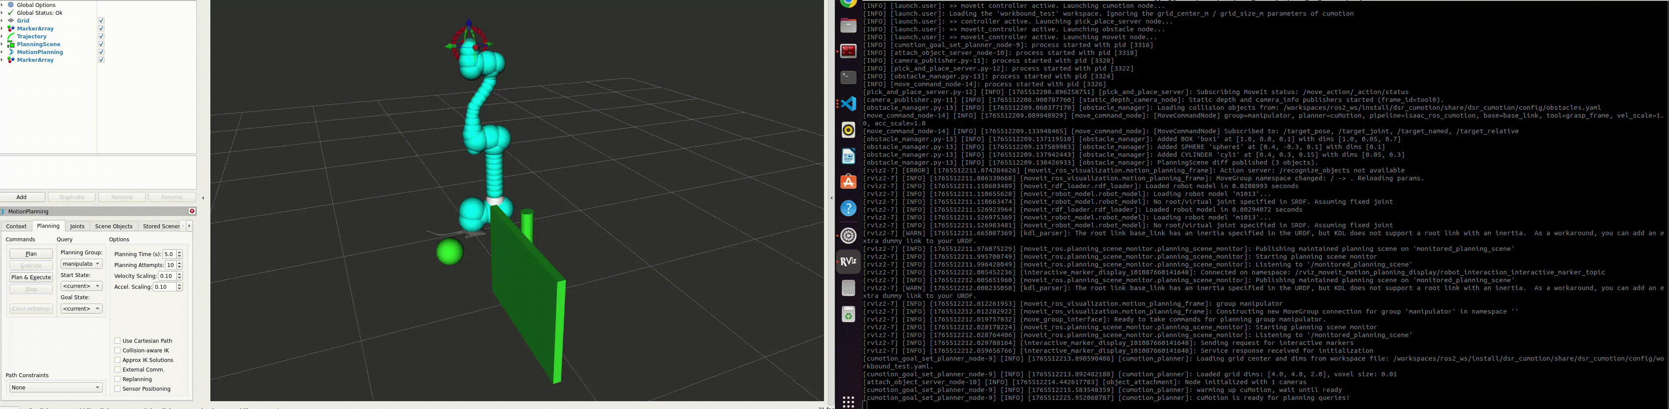Click the Global Options gear icon
The height and width of the screenshot is (409, 1669).
click(x=11, y=5)
